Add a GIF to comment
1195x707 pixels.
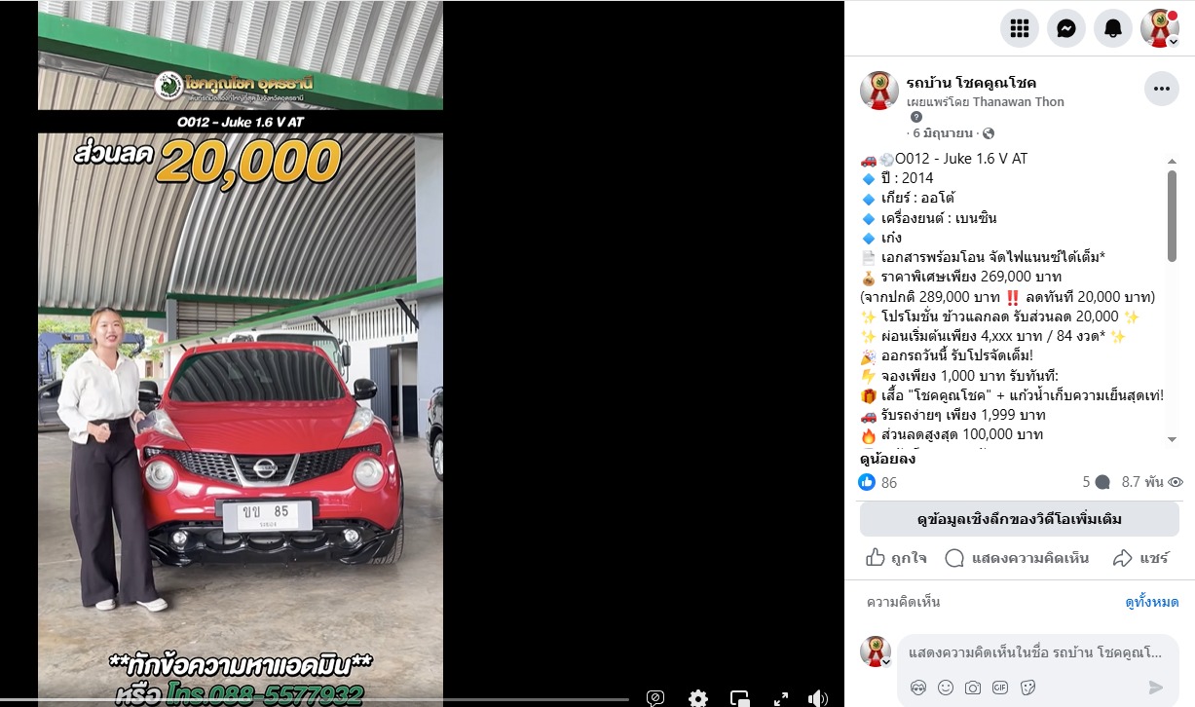999,687
